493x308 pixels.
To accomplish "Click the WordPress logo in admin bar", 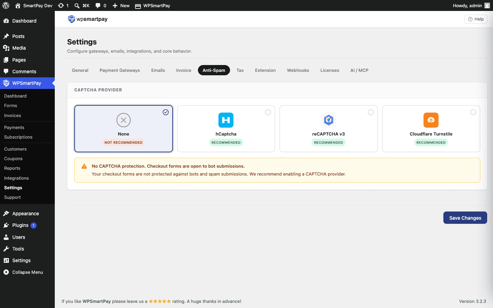I will coord(6,5).
